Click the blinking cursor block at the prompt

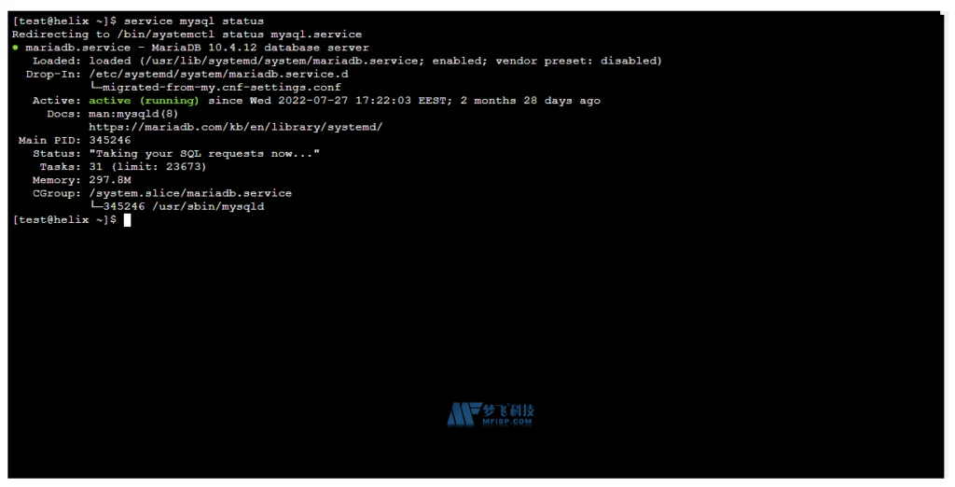[x=127, y=220]
